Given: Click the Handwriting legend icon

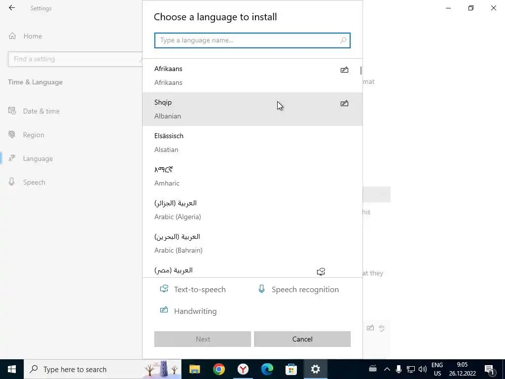Looking at the screenshot, I should pos(164,310).
